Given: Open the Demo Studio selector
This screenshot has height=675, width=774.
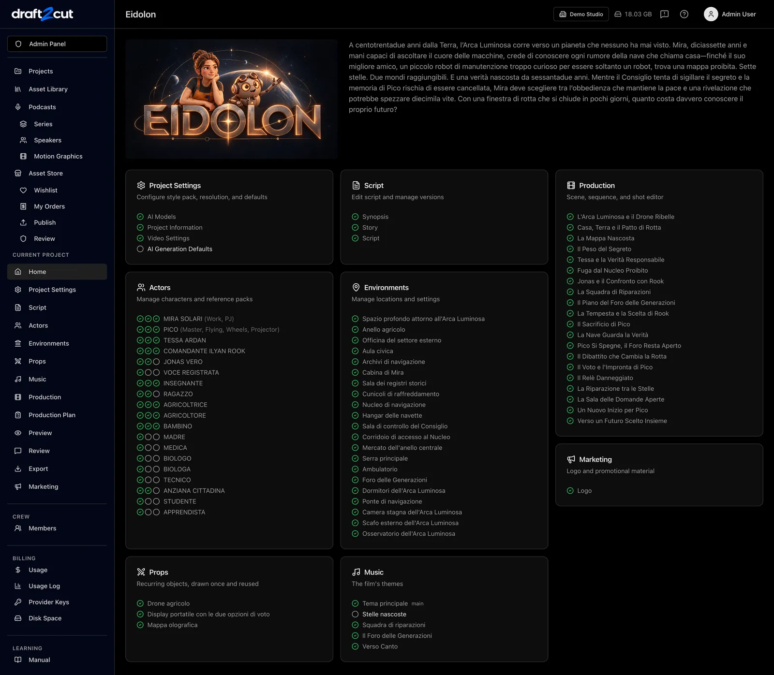Looking at the screenshot, I should coord(581,14).
